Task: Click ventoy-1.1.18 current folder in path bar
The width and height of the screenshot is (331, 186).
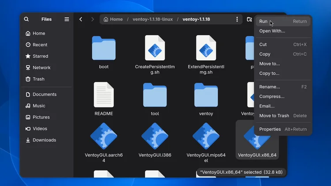Action: click(196, 19)
